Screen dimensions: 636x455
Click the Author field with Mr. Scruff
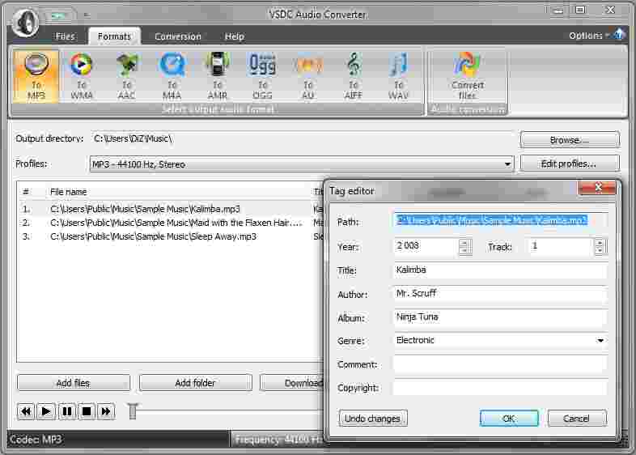[501, 293]
